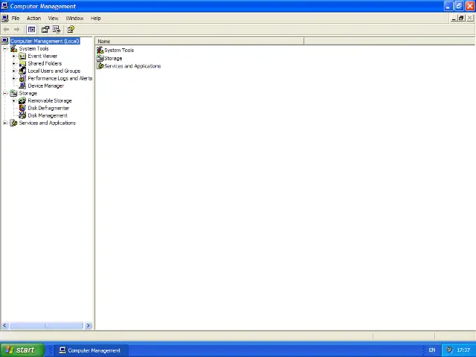Select Storage label in right pane

click(113, 58)
